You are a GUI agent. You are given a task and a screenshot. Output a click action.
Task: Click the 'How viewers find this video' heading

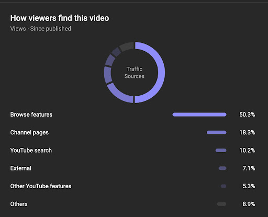click(60, 18)
